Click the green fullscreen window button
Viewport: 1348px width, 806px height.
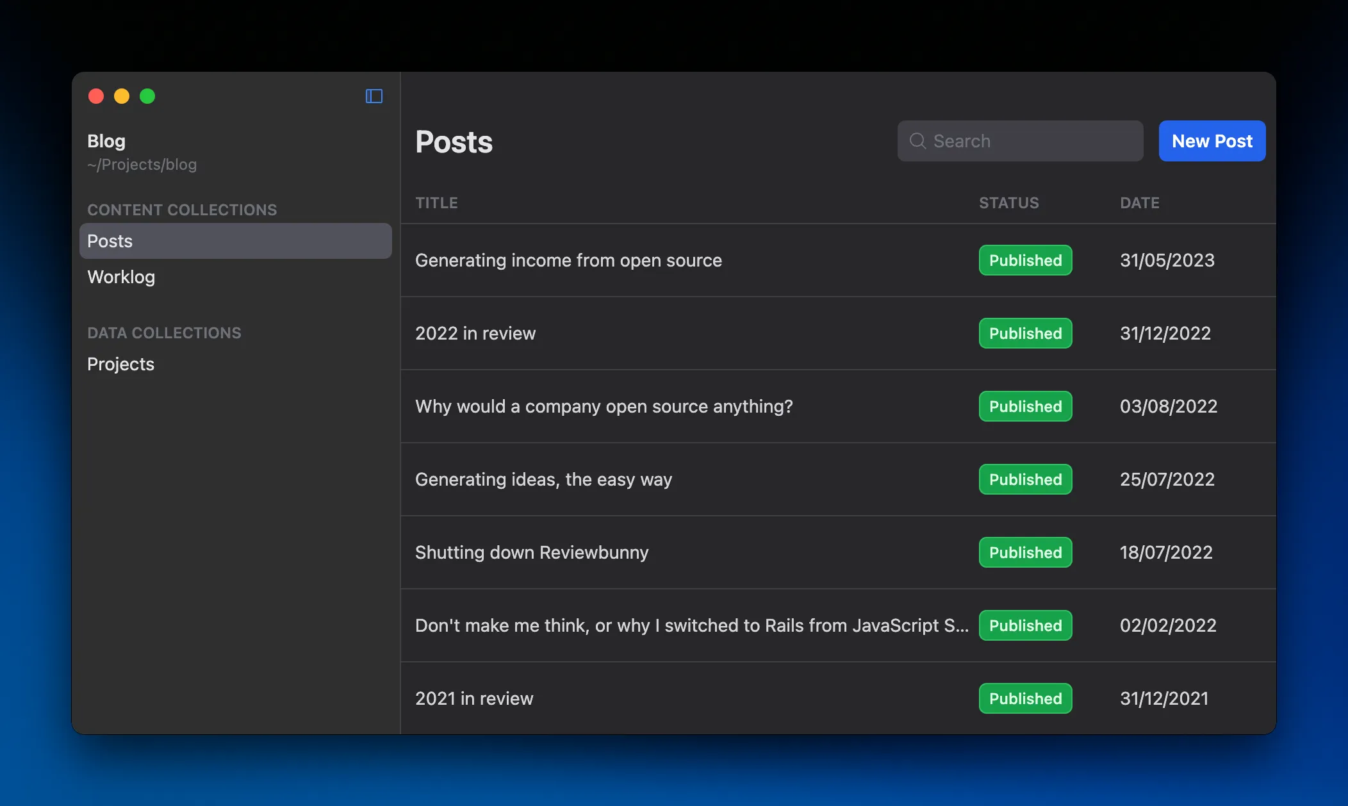[x=147, y=96]
